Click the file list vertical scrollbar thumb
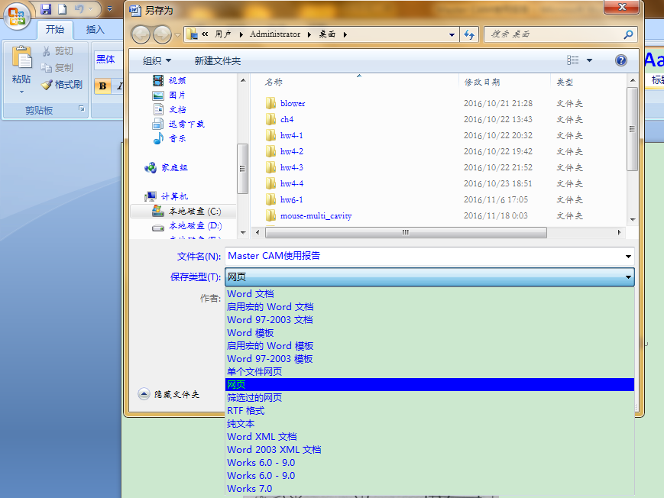Image resolution: width=664 pixels, height=498 pixels. 632,129
